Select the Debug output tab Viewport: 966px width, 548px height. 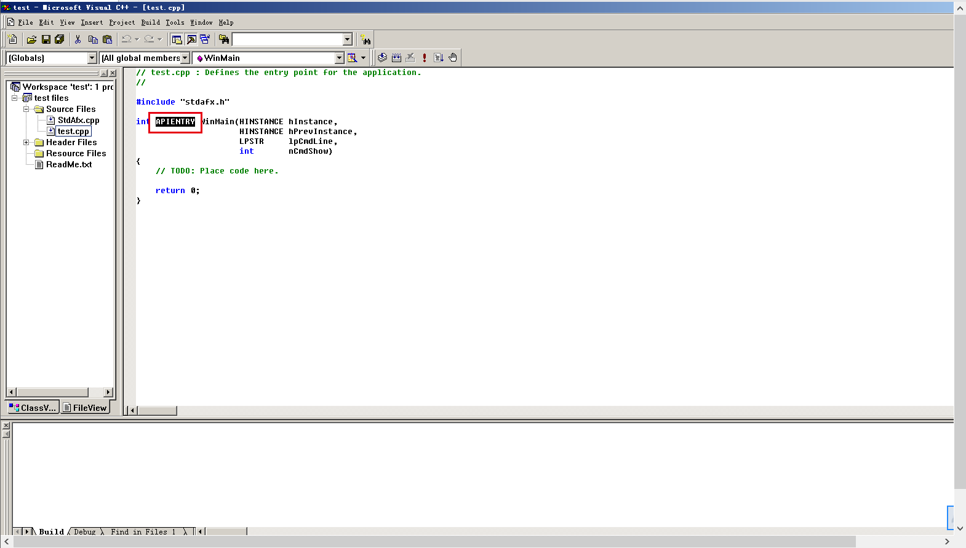pyautogui.click(x=85, y=531)
